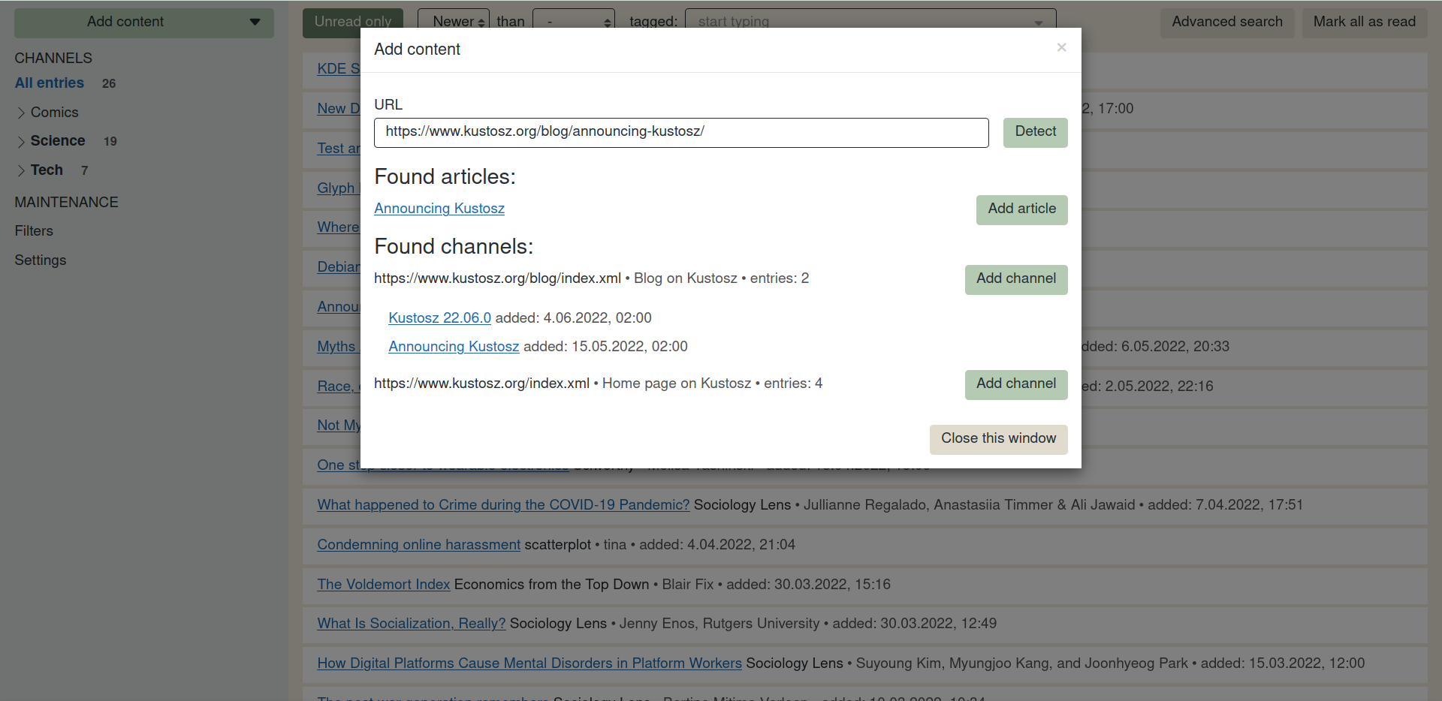Open the Kustosz 22.06.0 entry link

(439, 318)
